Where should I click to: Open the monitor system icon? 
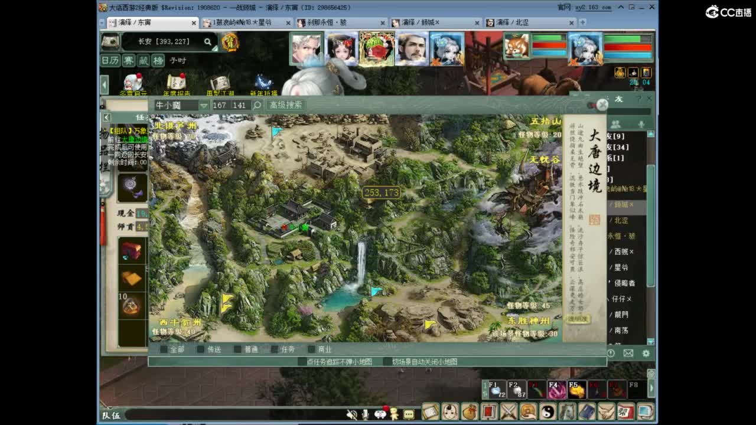point(645,411)
